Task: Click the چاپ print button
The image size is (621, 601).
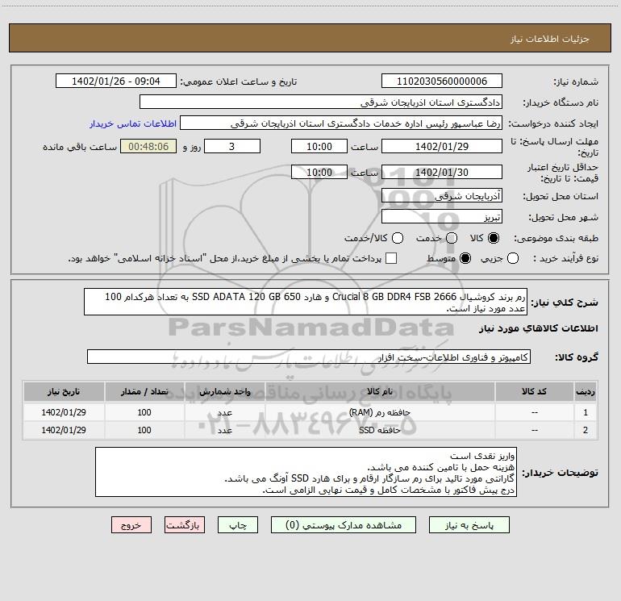Action: (x=238, y=525)
